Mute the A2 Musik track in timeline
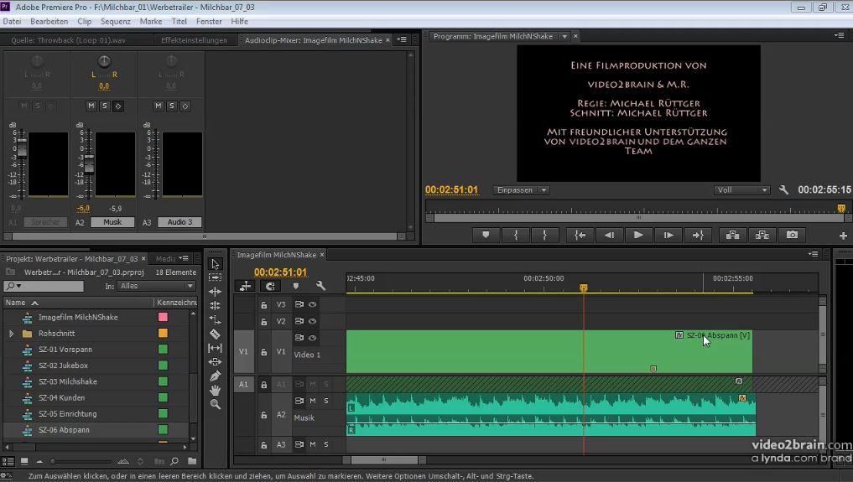The width and height of the screenshot is (853, 482). click(x=312, y=401)
